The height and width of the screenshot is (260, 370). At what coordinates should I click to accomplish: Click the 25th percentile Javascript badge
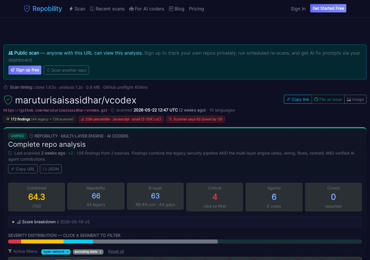tap(121, 119)
